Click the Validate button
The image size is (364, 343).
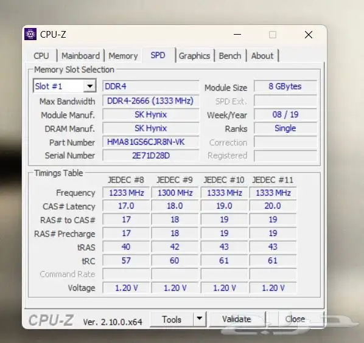pyautogui.click(x=237, y=319)
